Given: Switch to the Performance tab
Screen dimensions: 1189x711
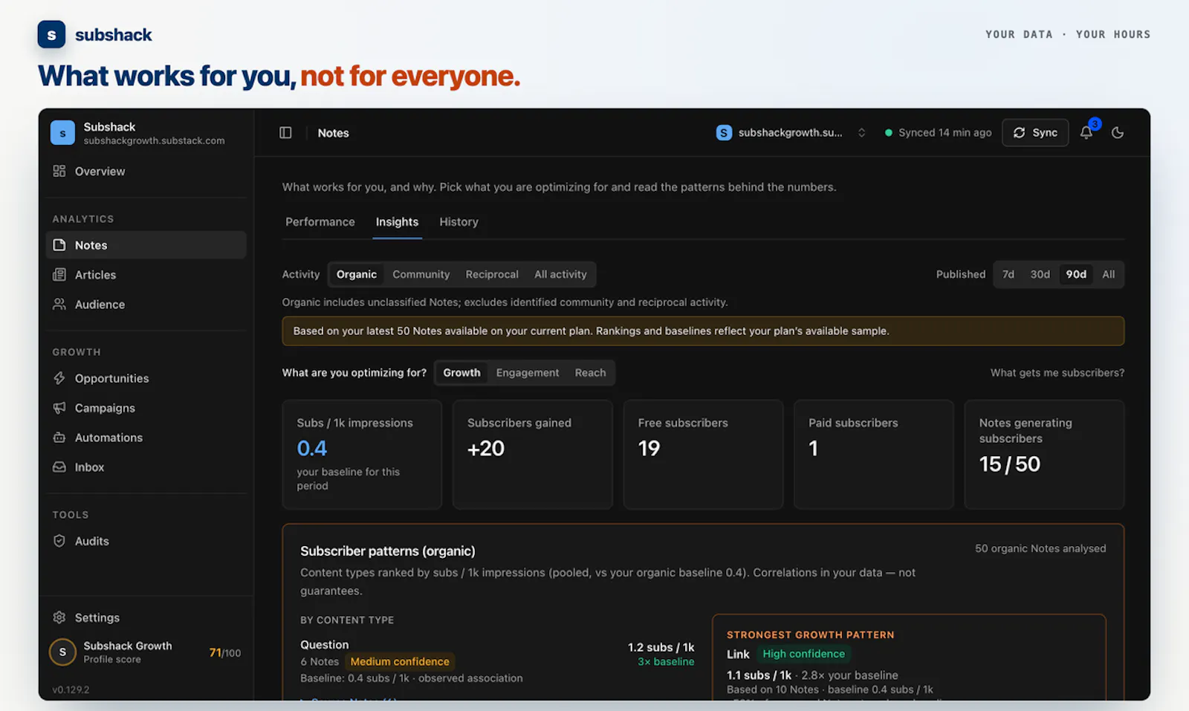Looking at the screenshot, I should [x=320, y=221].
